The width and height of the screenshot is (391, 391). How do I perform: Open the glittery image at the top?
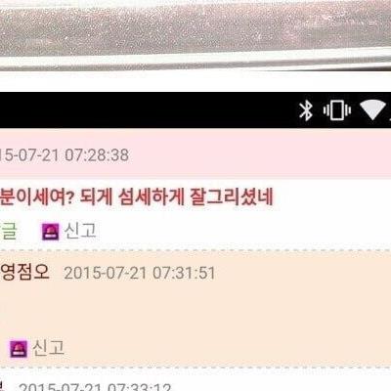[x=195, y=35]
